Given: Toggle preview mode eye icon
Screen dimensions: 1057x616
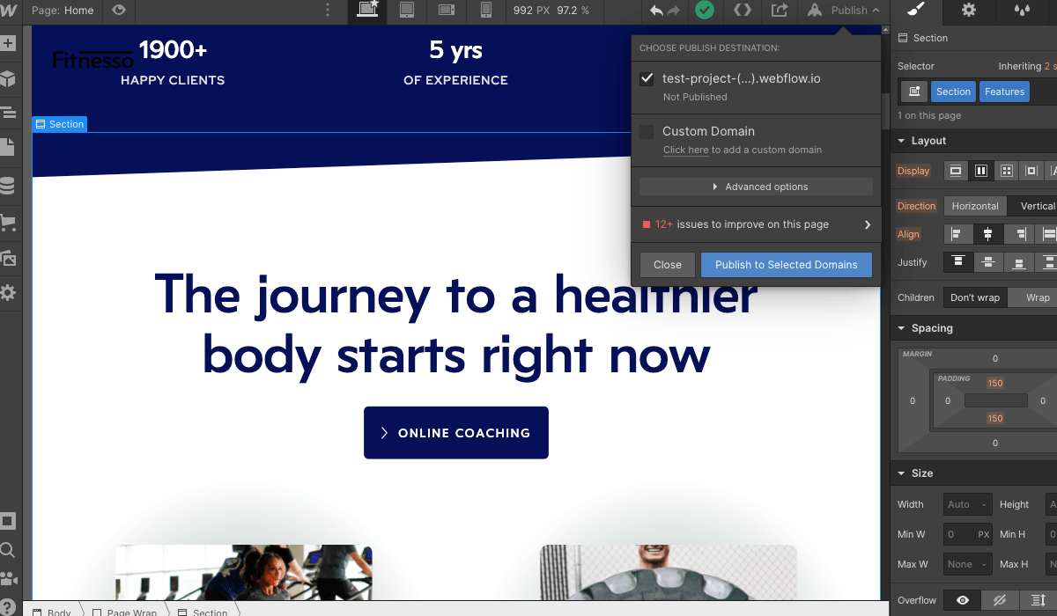Looking at the screenshot, I should pos(119,11).
